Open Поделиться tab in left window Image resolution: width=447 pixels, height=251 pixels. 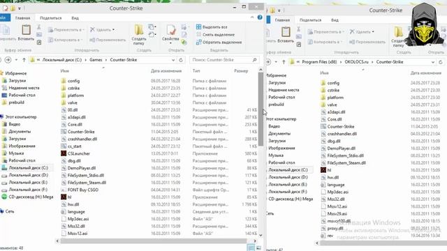(x=51, y=18)
